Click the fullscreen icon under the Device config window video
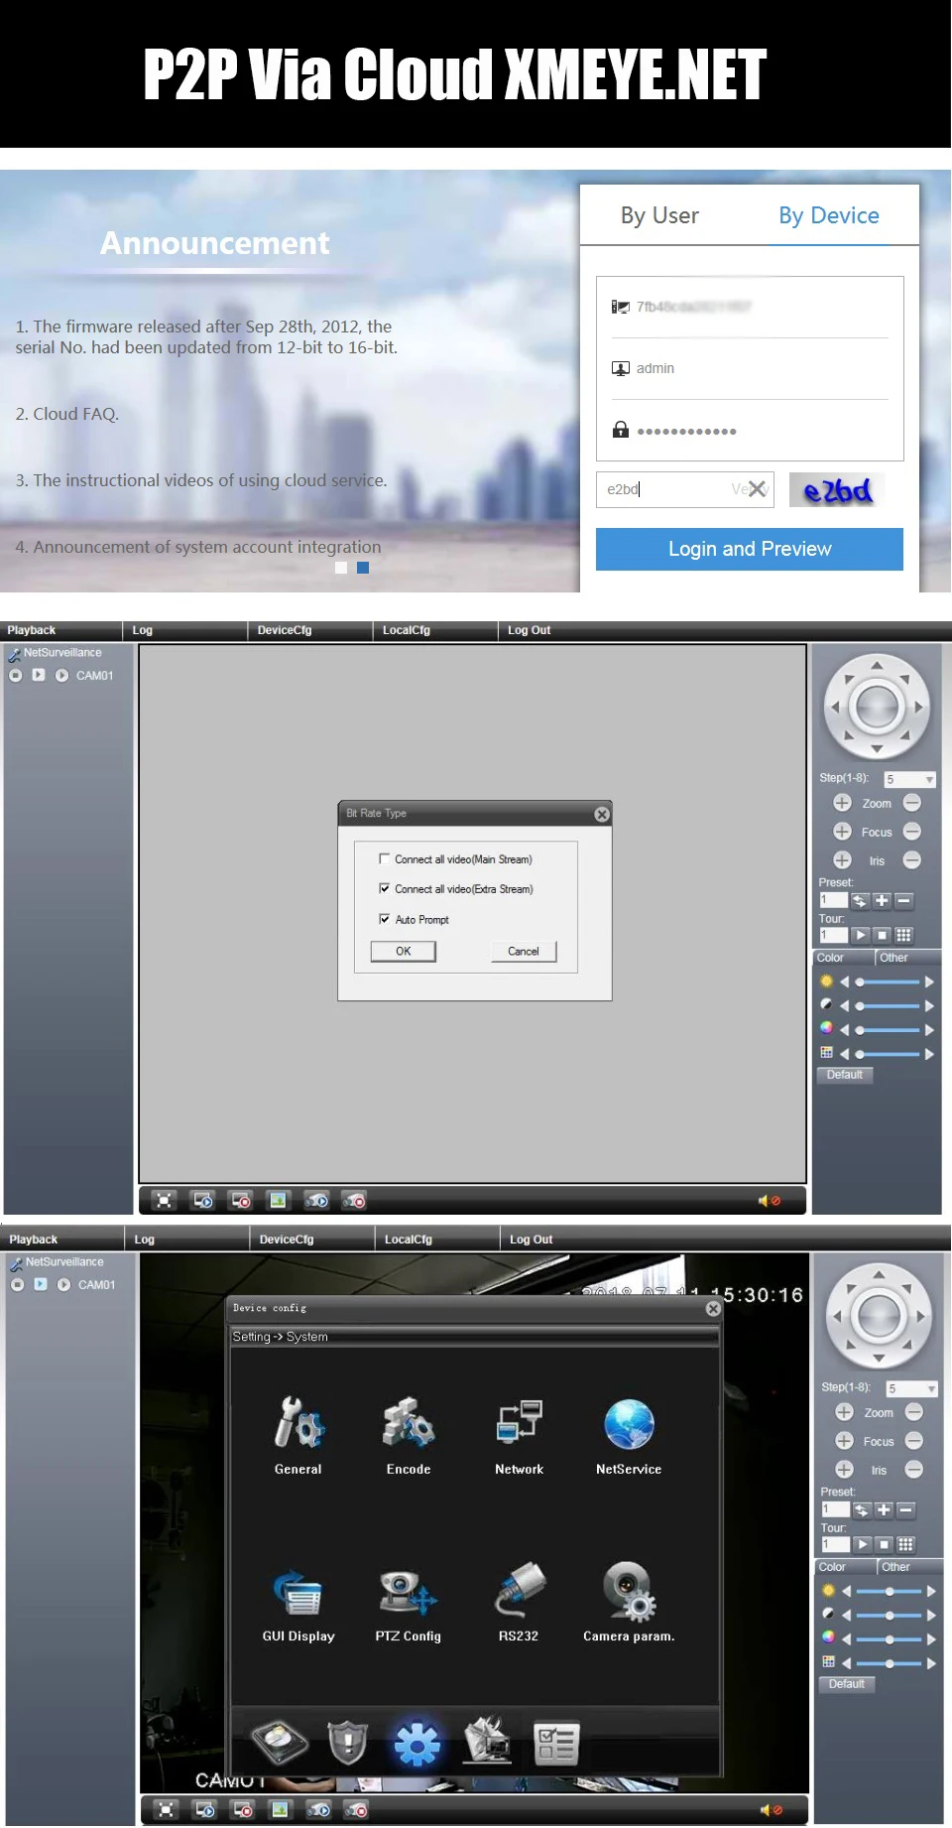 (167, 1810)
